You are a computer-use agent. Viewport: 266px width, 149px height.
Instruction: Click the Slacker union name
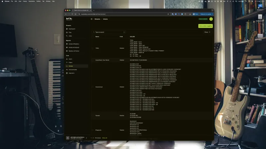97,116
